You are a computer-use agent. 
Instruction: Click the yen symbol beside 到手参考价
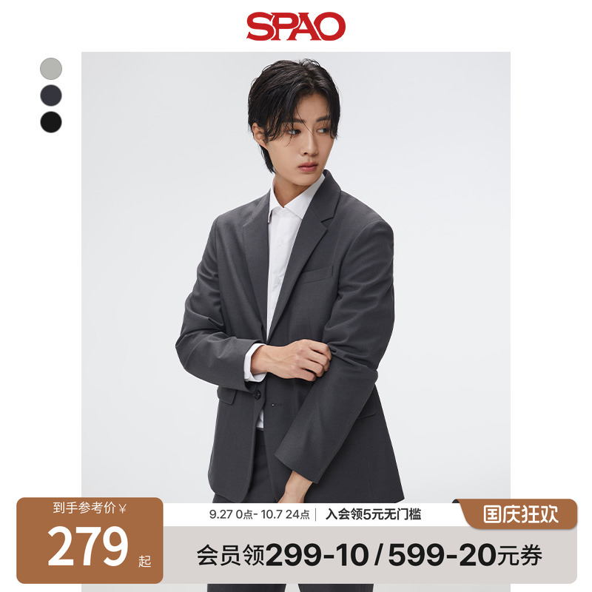point(122,509)
